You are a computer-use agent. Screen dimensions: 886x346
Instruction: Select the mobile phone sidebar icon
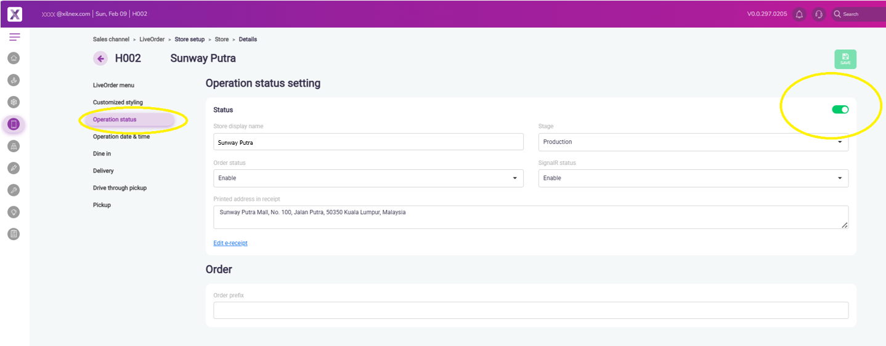coord(14,124)
